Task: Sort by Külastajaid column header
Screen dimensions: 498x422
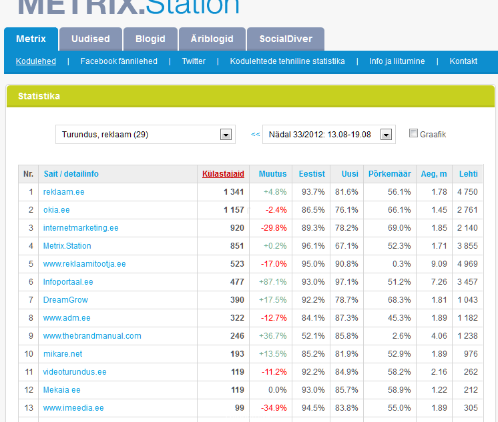Action: click(223, 174)
